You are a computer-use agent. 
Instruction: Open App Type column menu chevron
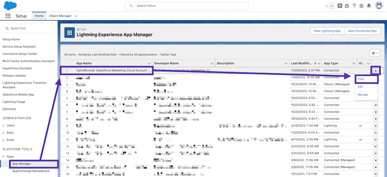coord(354,64)
